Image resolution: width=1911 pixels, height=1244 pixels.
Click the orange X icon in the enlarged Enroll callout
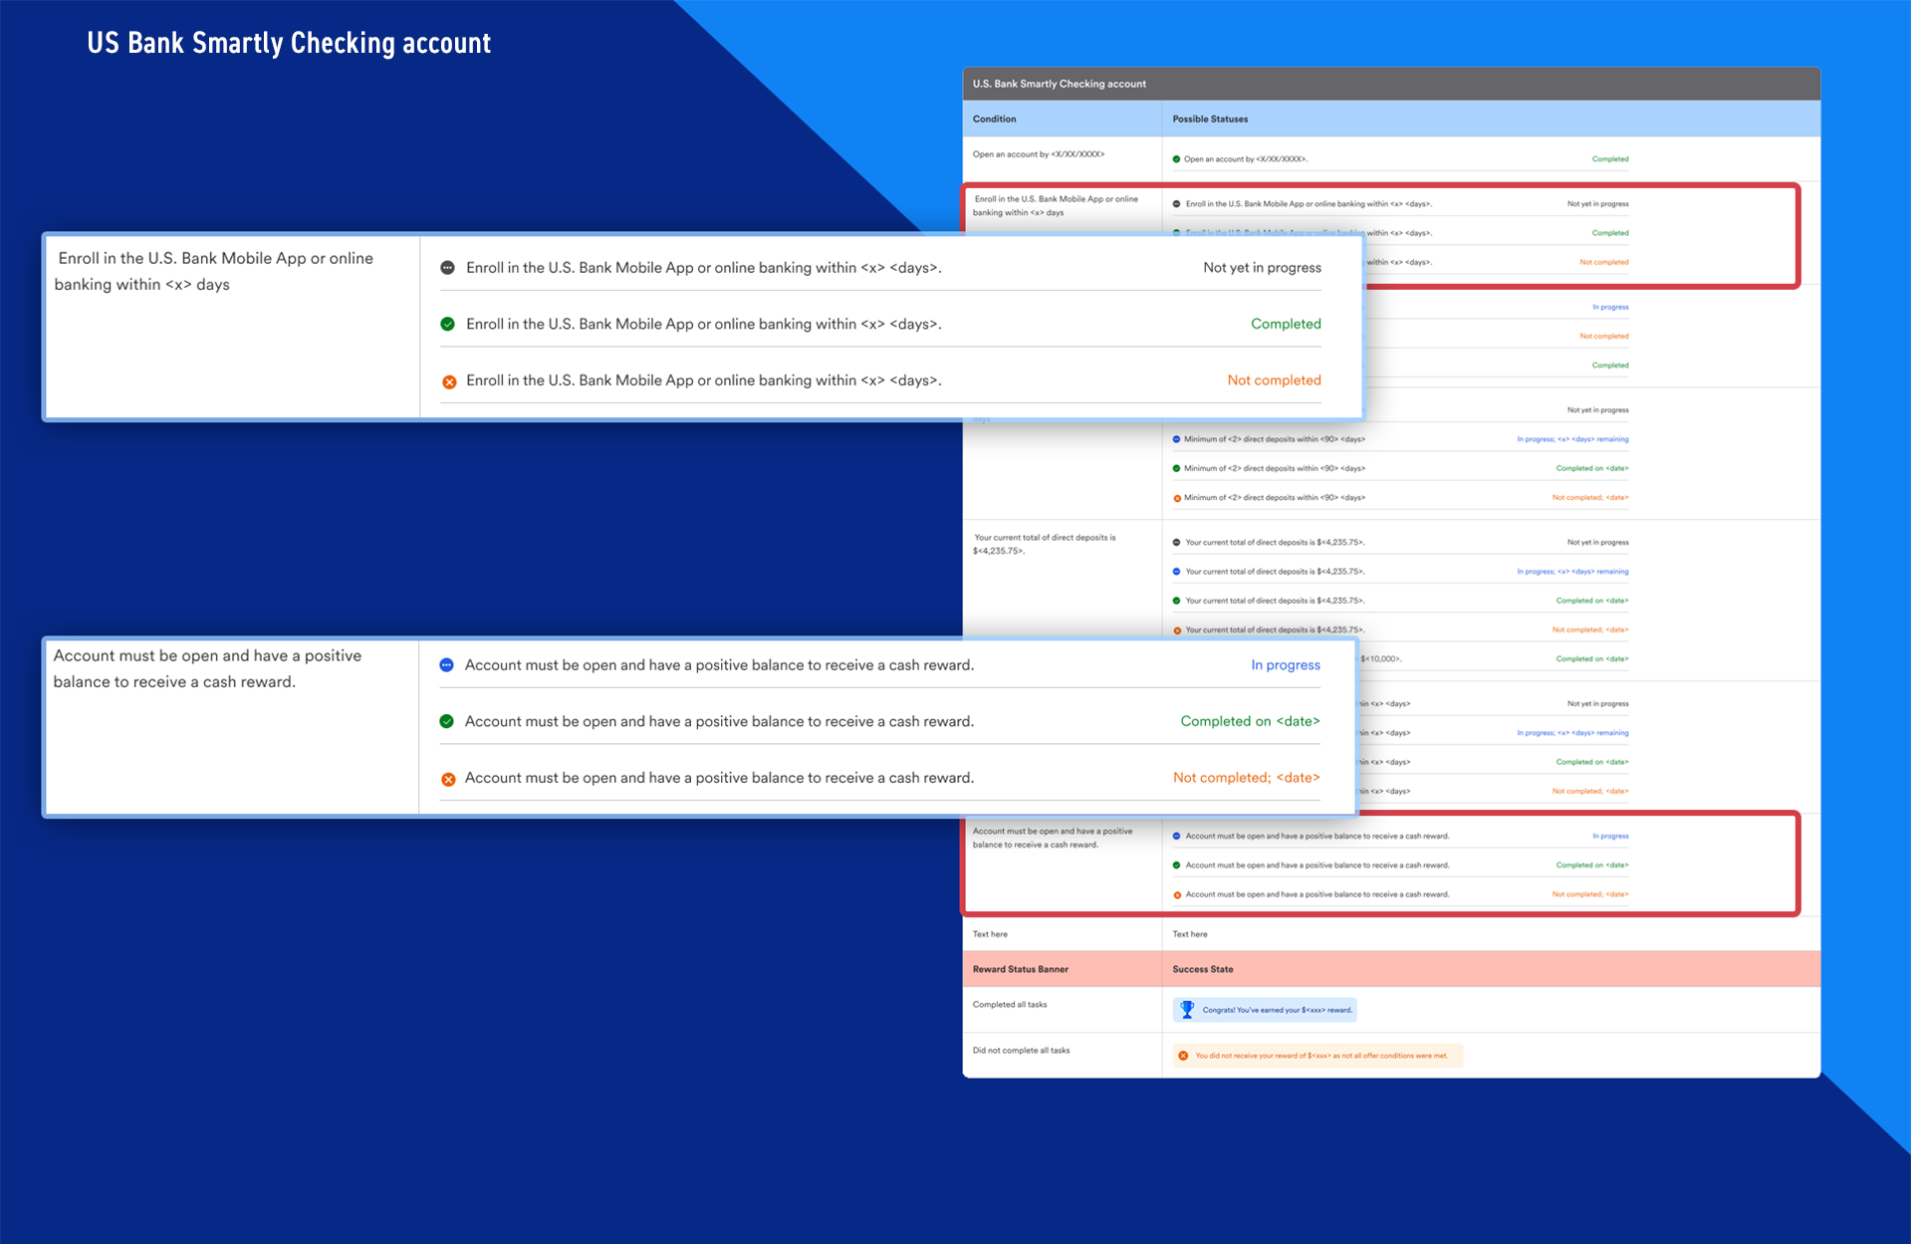pyautogui.click(x=449, y=381)
